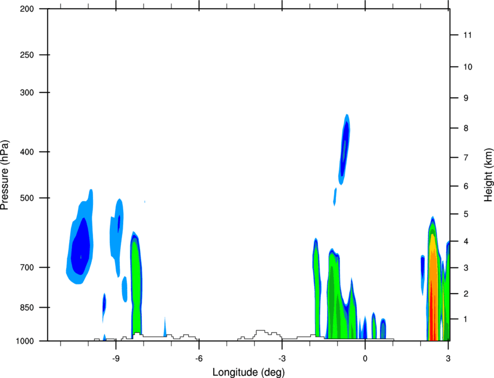Click longitude tick label 0
494x378 pixels.
point(365,359)
